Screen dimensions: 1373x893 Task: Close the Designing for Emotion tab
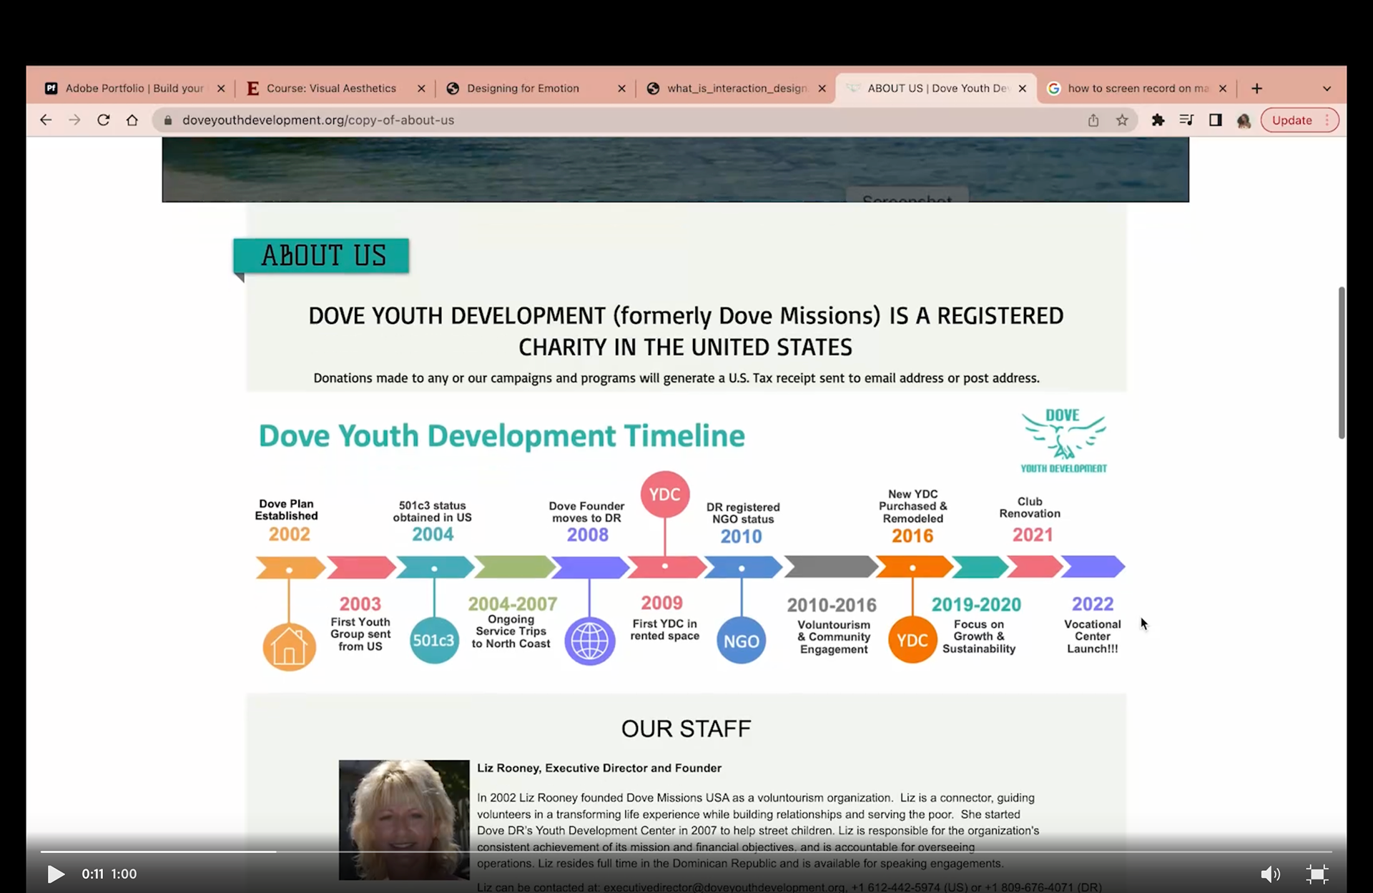tap(621, 89)
